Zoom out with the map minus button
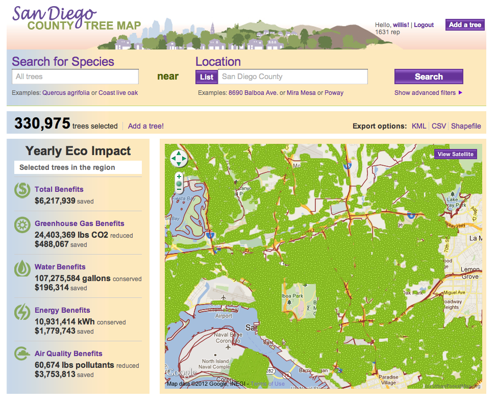Viewport: 497px width, 402px height. coord(179,190)
